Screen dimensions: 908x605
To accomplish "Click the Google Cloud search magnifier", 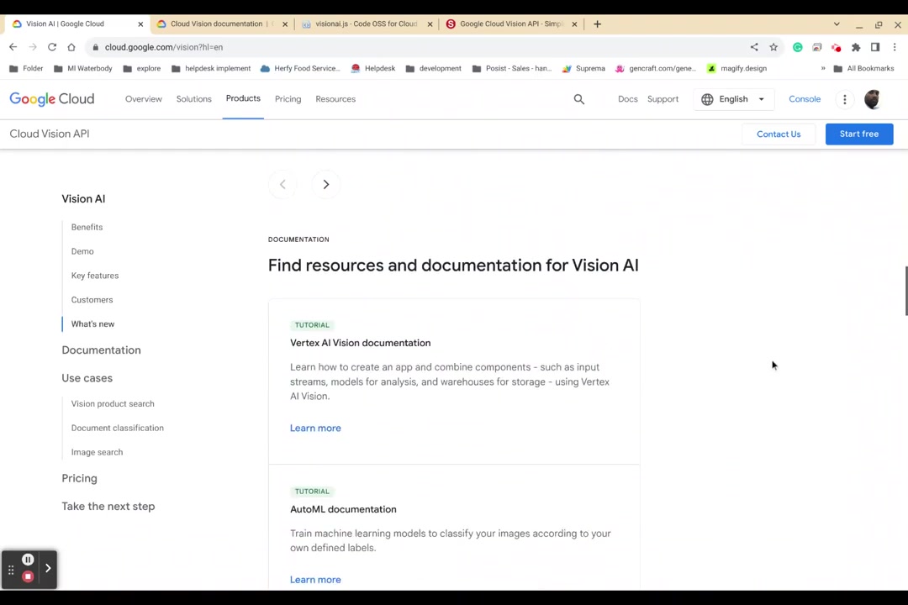I will tap(578, 98).
